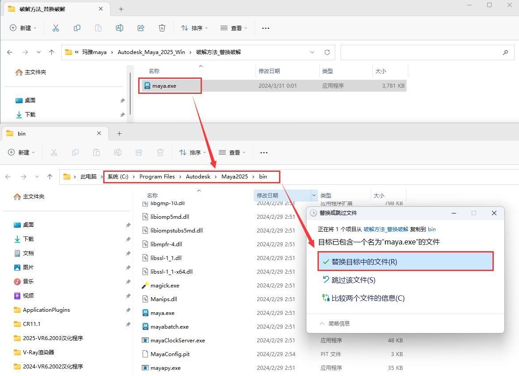519x376 pixels.
Task: Add a new tab beside the 破解方法_替换破解 tab
Action: click(x=121, y=9)
